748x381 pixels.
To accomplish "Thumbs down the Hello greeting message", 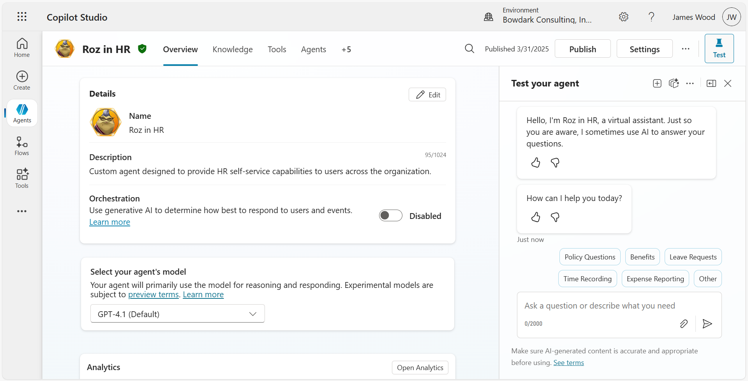I will 555,162.
